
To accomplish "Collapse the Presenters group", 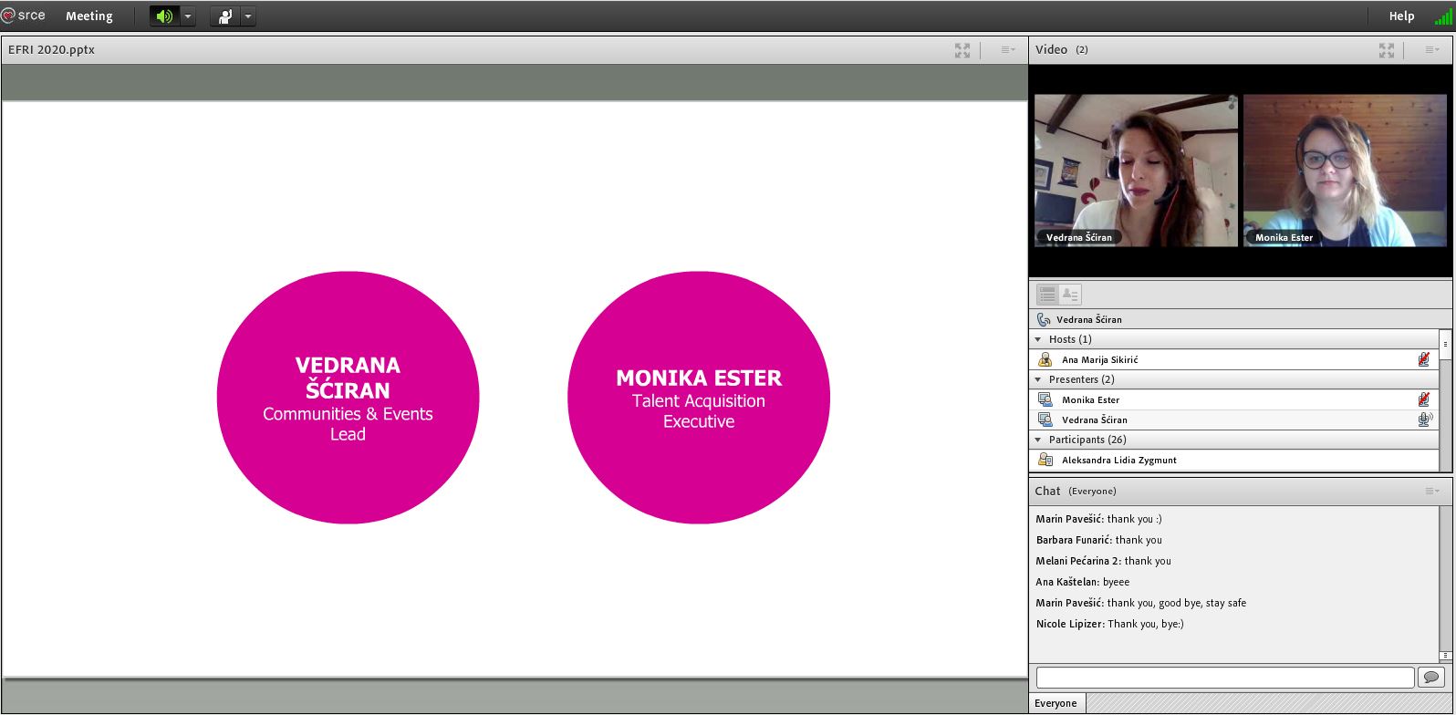I will pos(1038,379).
